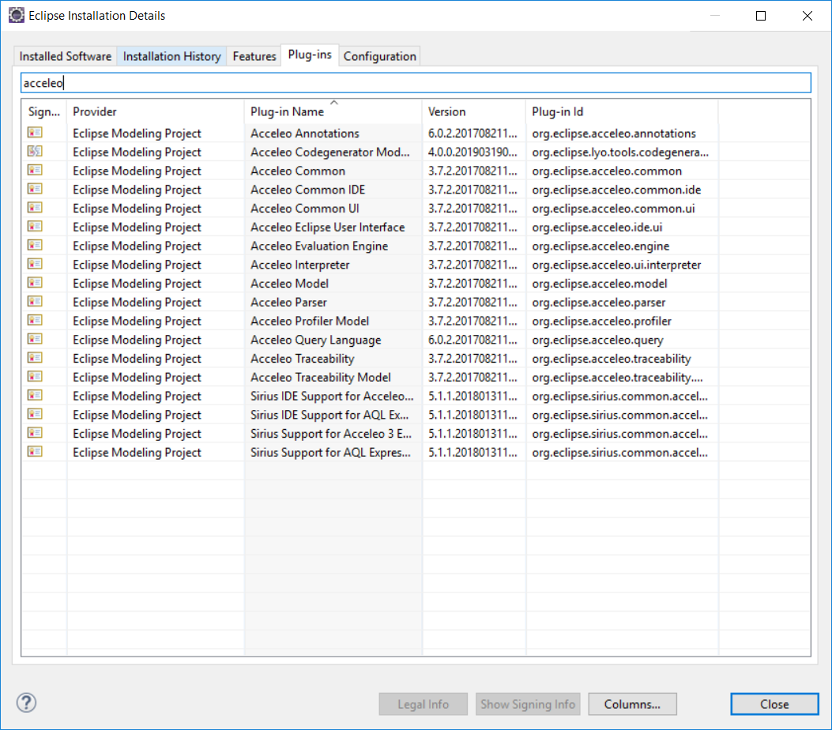Screen dimensions: 832x730
Task: Click signed icon next to Acceleo Profiler Model
Action: pyautogui.click(x=35, y=321)
